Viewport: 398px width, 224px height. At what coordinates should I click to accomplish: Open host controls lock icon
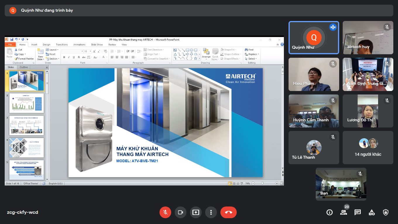click(386, 212)
